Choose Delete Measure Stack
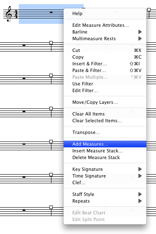 [x=105, y=157]
